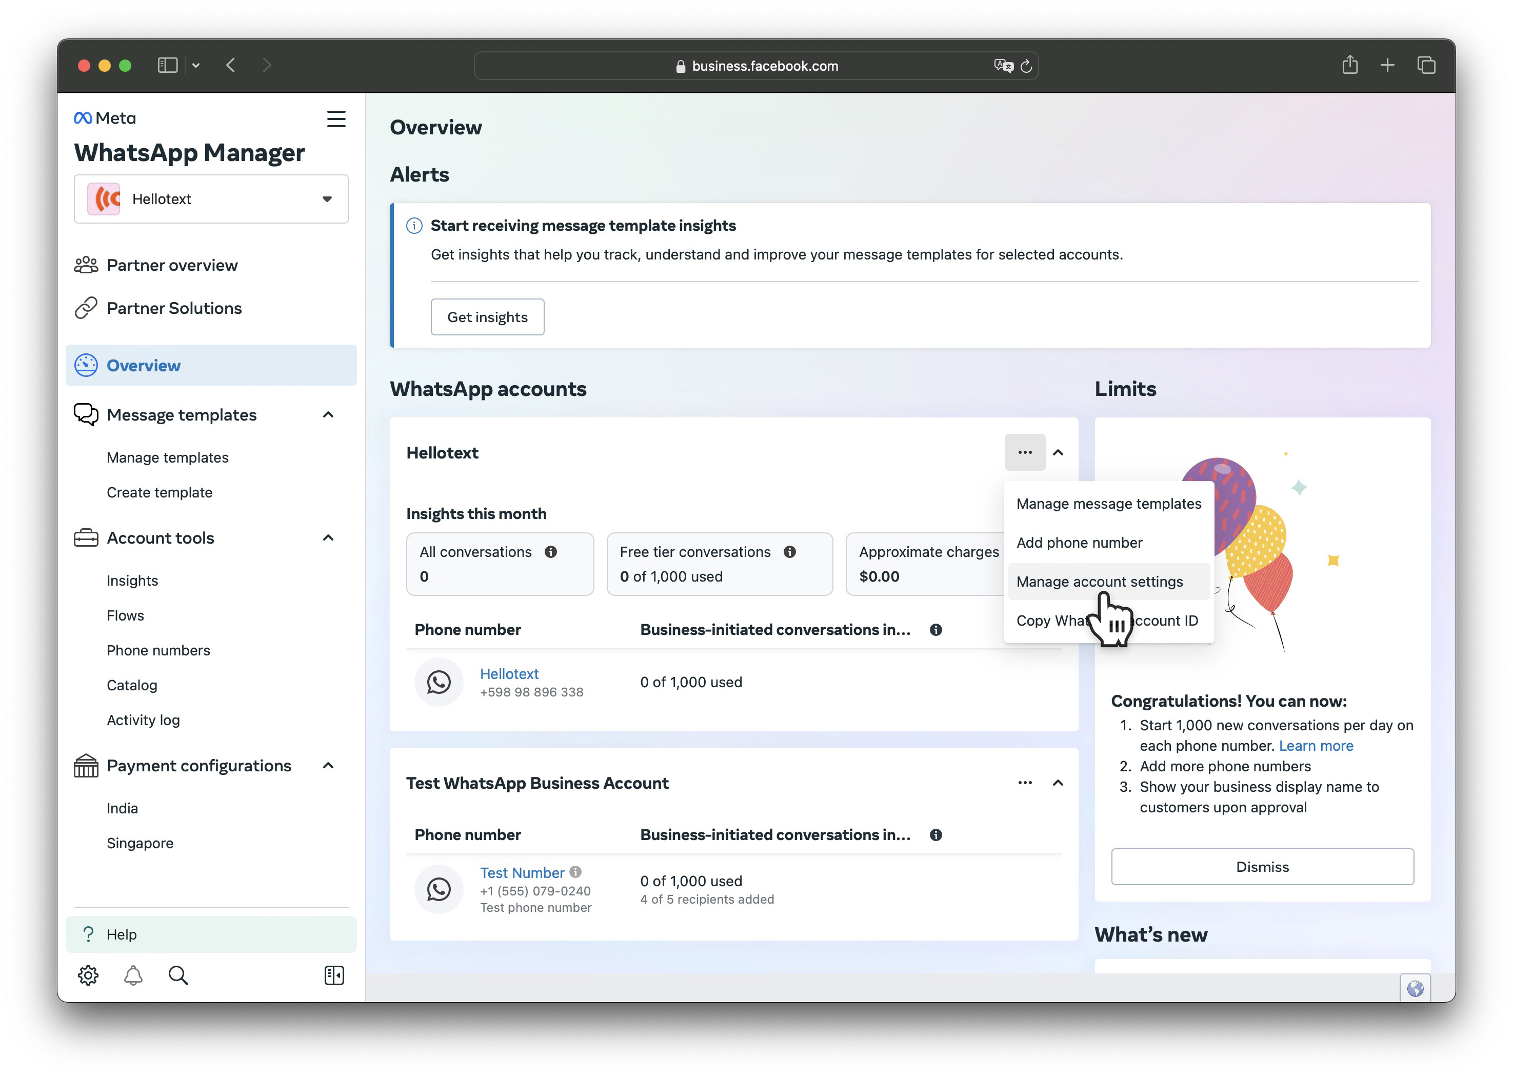Click the Safari share icon
This screenshot has width=1513, height=1078.
(x=1350, y=65)
